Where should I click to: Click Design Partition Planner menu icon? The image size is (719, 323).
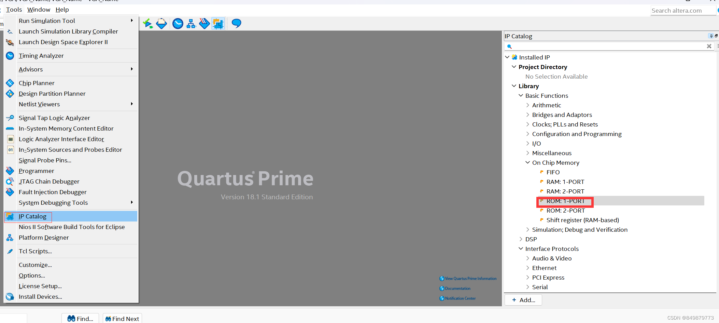click(10, 94)
